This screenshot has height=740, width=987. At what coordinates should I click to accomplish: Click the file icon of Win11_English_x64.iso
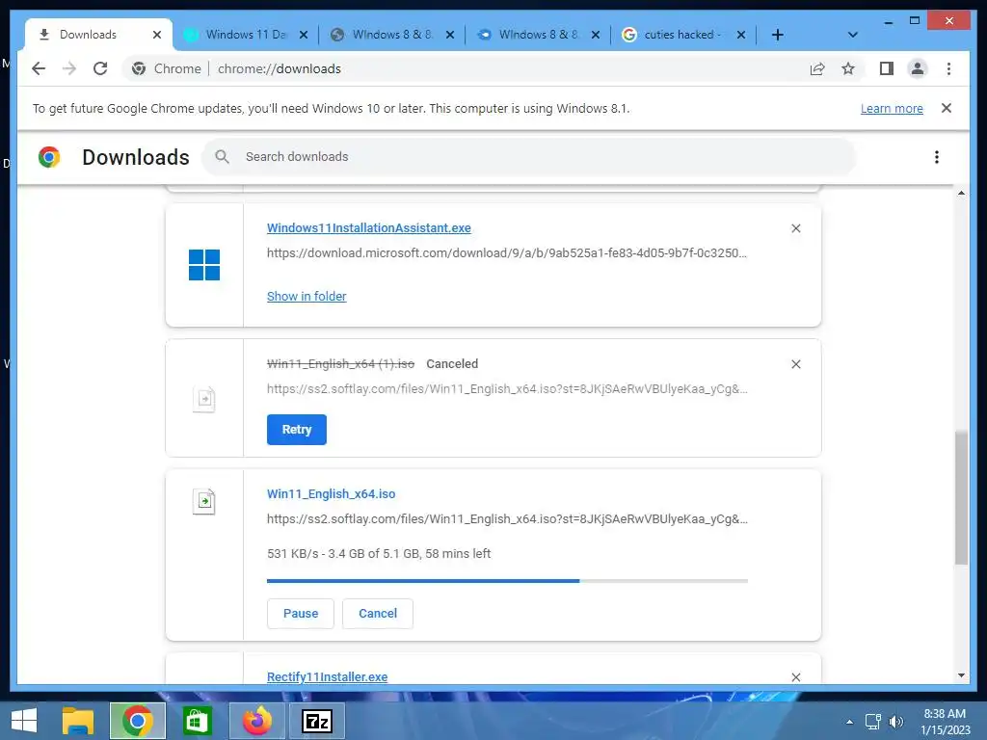click(204, 501)
